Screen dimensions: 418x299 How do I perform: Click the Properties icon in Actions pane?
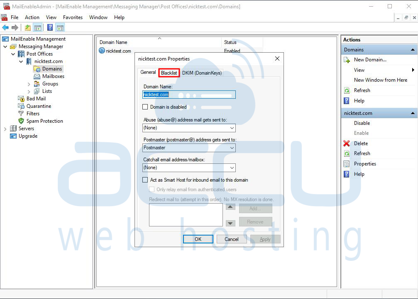[347, 164]
